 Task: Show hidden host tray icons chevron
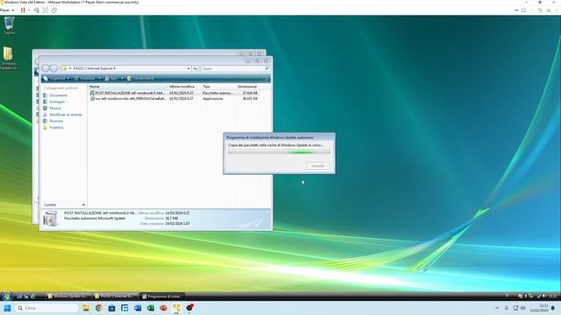click(x=497, y=308)
